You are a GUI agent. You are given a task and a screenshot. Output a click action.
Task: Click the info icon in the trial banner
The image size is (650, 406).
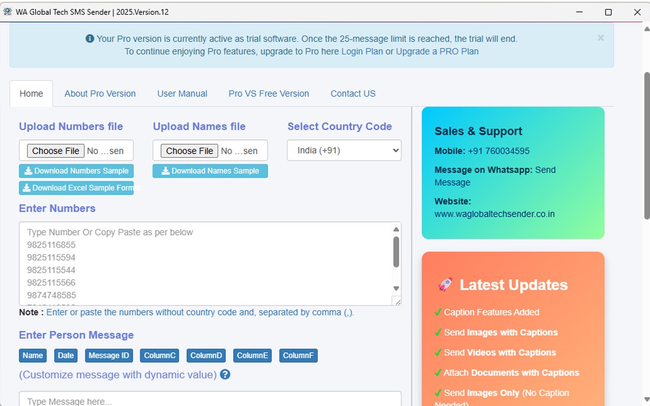[x=90, y=39]
